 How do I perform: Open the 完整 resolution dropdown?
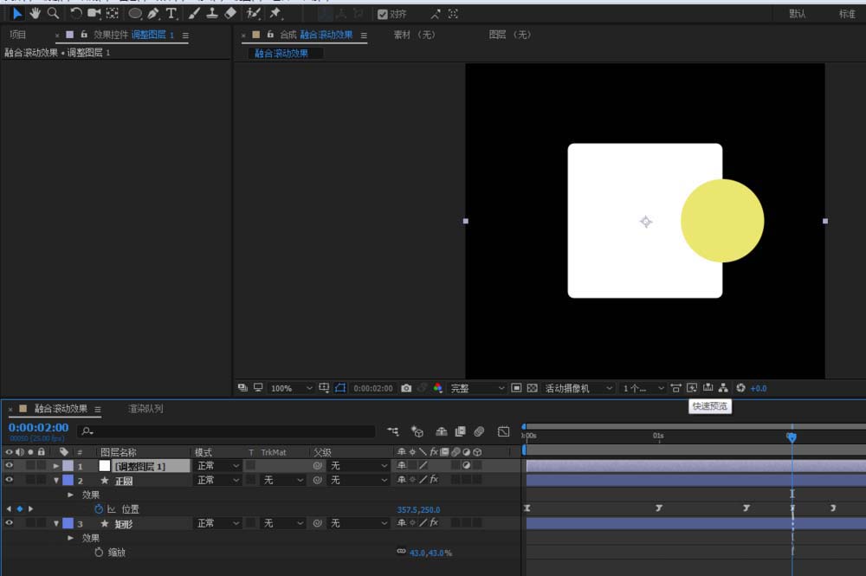point(476,388)
